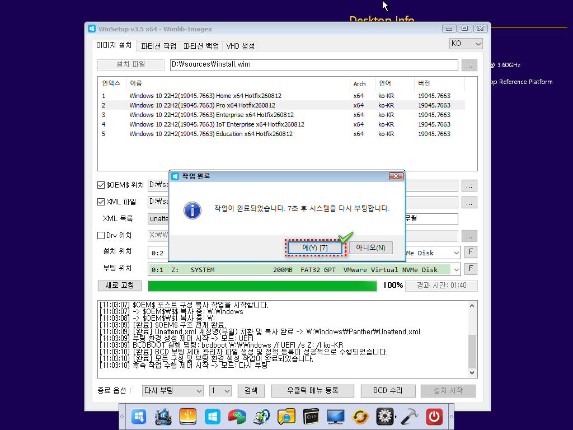This screenshot has width=573, height=430.
Task: Click the red power button icon in the dock
Action: (x=434, y=417)
